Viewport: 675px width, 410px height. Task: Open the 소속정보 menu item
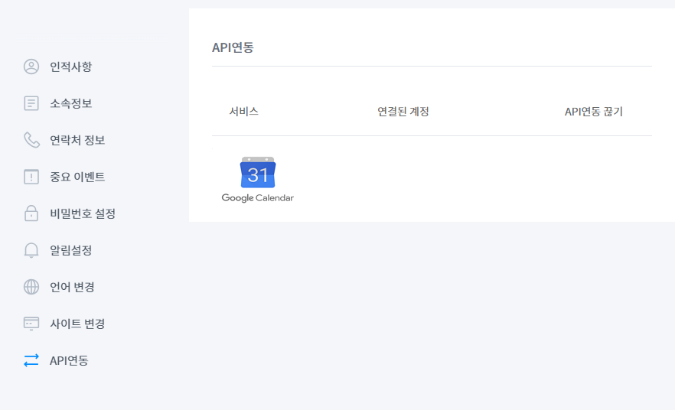[71, 103]
